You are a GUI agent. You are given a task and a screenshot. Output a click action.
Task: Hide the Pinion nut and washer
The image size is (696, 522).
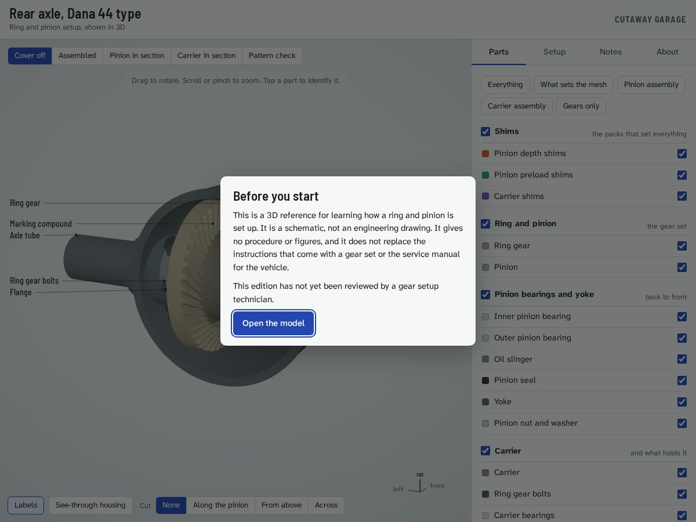[682, 423]
